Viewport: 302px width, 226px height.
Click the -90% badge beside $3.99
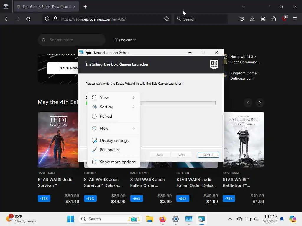[137, 199]
